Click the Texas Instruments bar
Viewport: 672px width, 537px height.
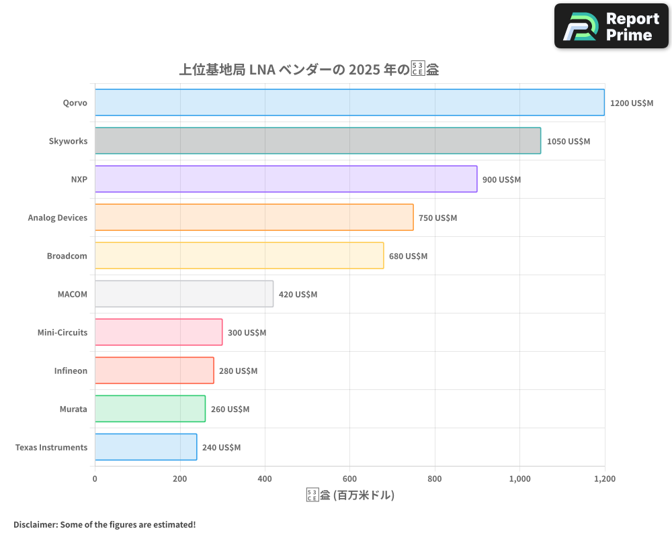click(x=145, y=447)
